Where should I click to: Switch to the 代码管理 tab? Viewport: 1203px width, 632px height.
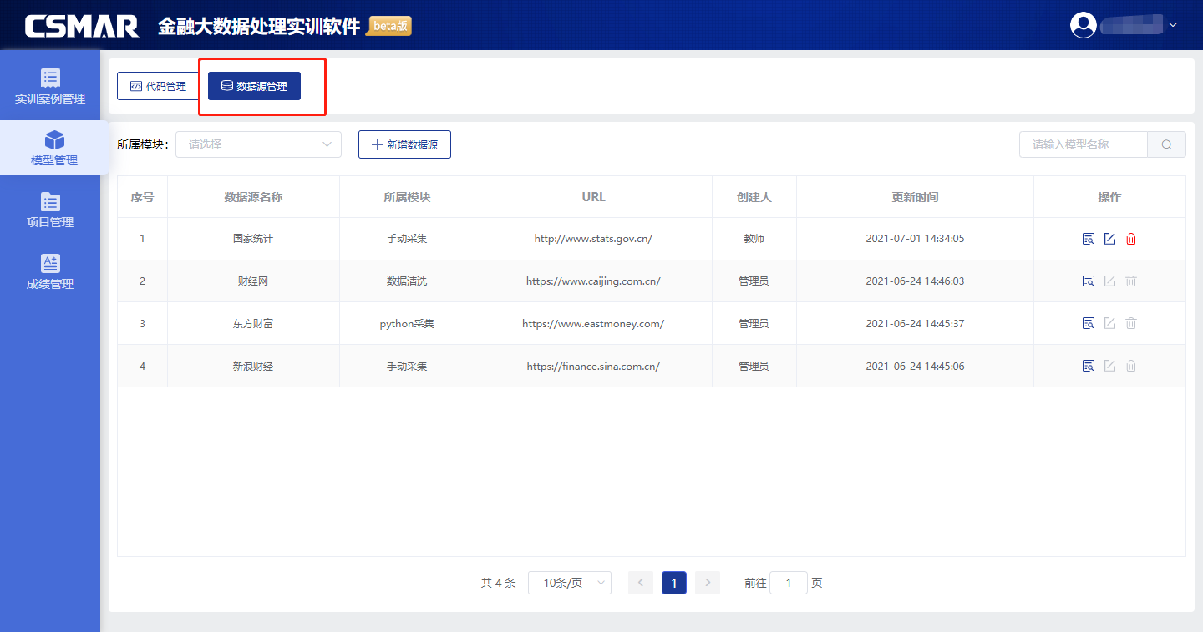tap(158, 86)
